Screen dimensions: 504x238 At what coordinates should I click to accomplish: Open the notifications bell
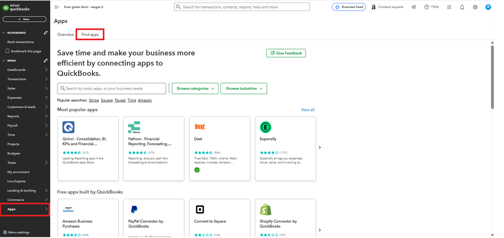click(462, 7)
